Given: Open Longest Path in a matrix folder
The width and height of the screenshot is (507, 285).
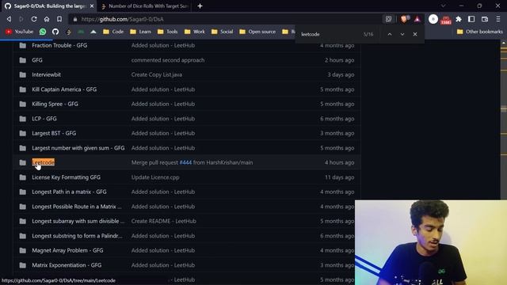Looking at the screenshot, I should 69,192.
